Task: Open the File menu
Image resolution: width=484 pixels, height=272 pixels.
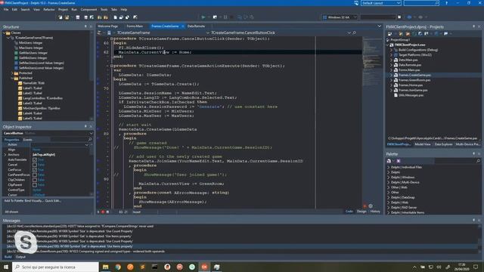Action: (6, 10)
